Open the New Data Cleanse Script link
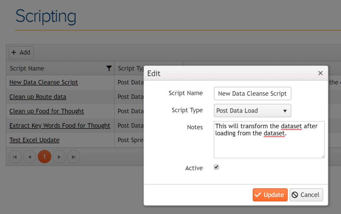Screen dimensions: 341x214 (44, 82)
